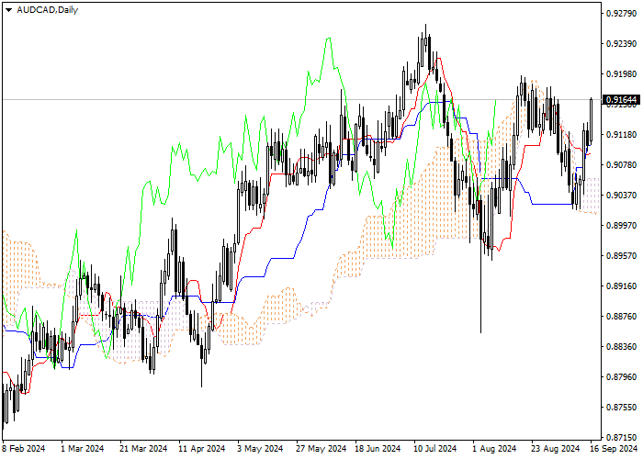Open the AUDCAD chart dropdown triangle
The height and width of the screenshot is (459, 643).
(8, 10)
